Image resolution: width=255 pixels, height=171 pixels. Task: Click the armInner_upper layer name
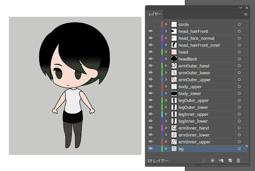194,142
